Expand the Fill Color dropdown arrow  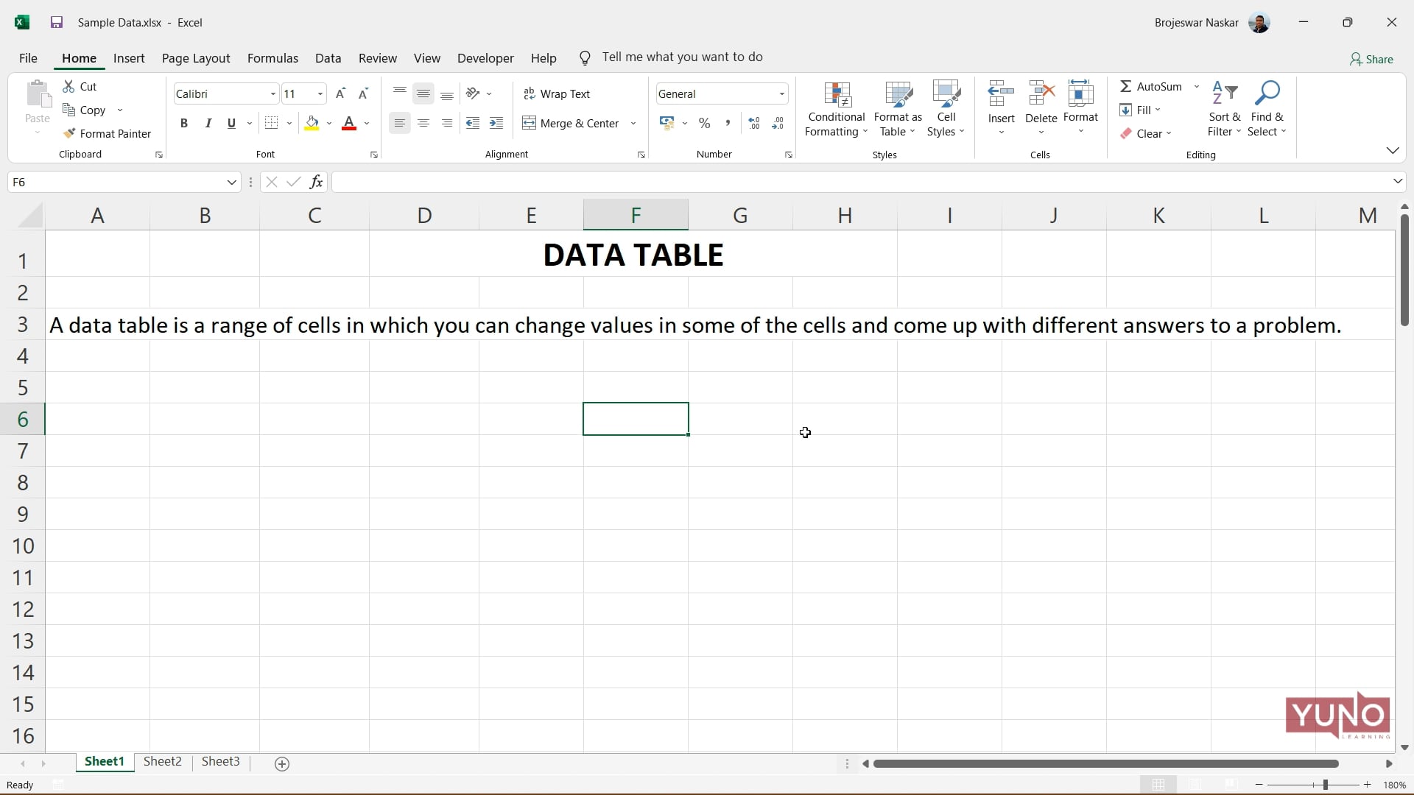tap(329, 123)
